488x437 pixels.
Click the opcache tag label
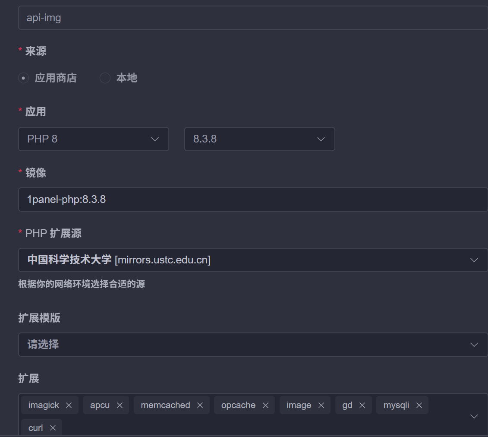pos(239,405)
